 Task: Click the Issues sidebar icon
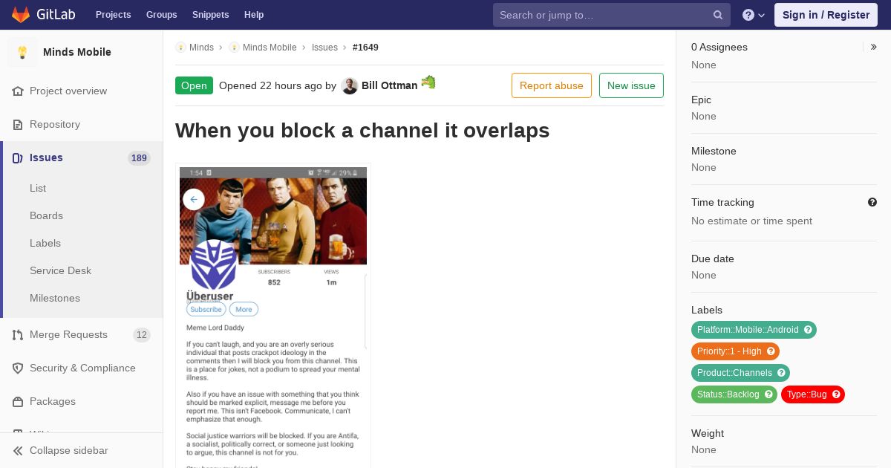pos(18,157)
